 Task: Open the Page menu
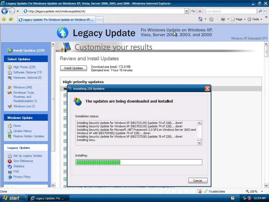pos(238,19)
